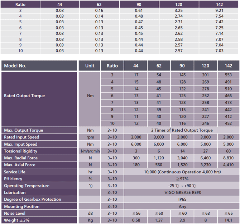Screen dimensions: 240x224
Task: Click the 'Max. Axial Force' label
Action: click(39, 165)
